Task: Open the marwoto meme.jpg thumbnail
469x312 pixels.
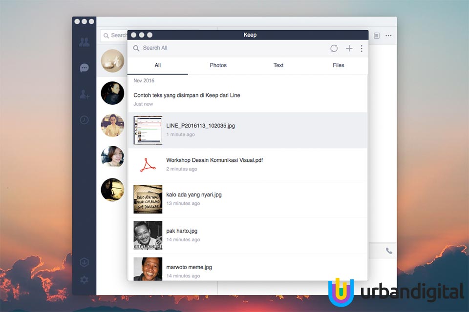Action: [x=148, y=269]
